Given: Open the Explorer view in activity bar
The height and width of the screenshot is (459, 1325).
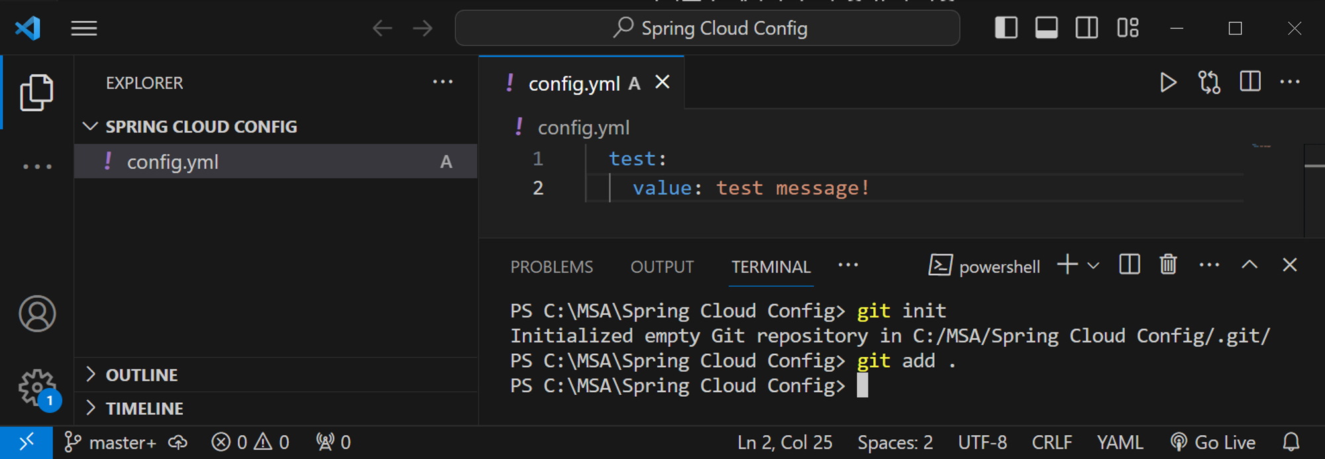Looking at the screenshot, I should tap(36, 93).
